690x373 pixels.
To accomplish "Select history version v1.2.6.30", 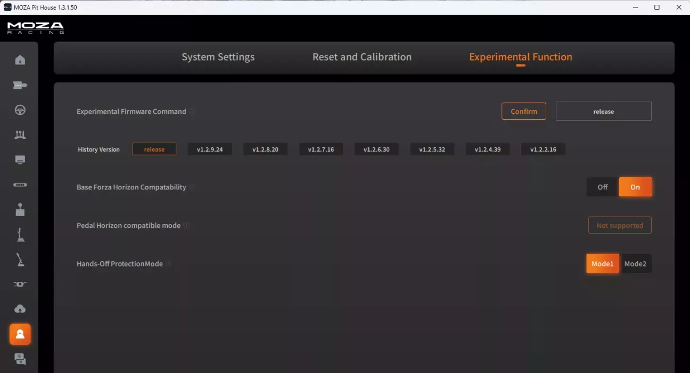I will (376, 150).
